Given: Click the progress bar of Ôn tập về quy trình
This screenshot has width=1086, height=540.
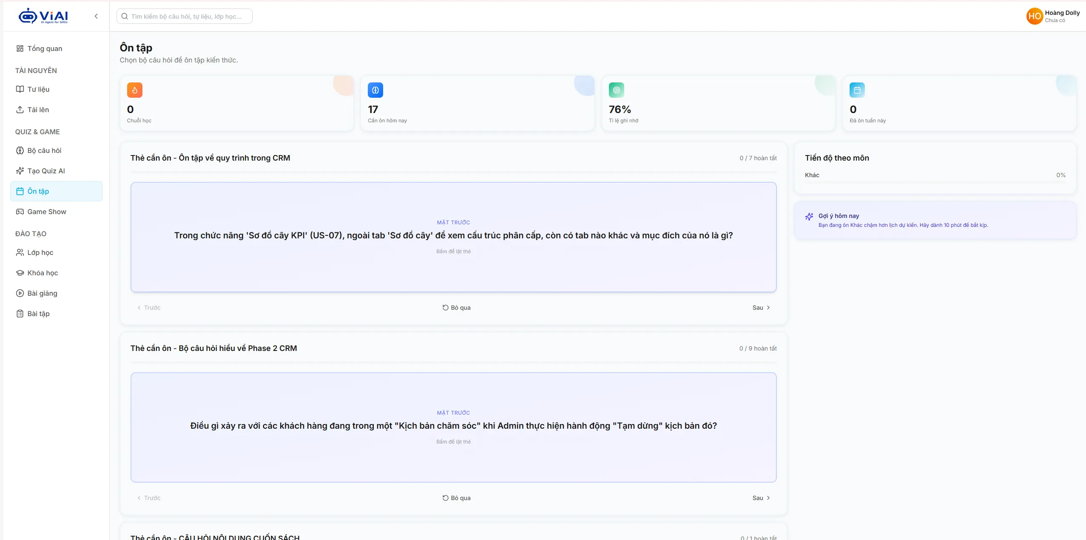Looking at the screenshot, I should click(453, 172).
